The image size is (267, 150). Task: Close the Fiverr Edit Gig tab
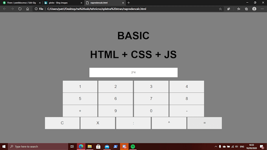[x=40, y=3]
